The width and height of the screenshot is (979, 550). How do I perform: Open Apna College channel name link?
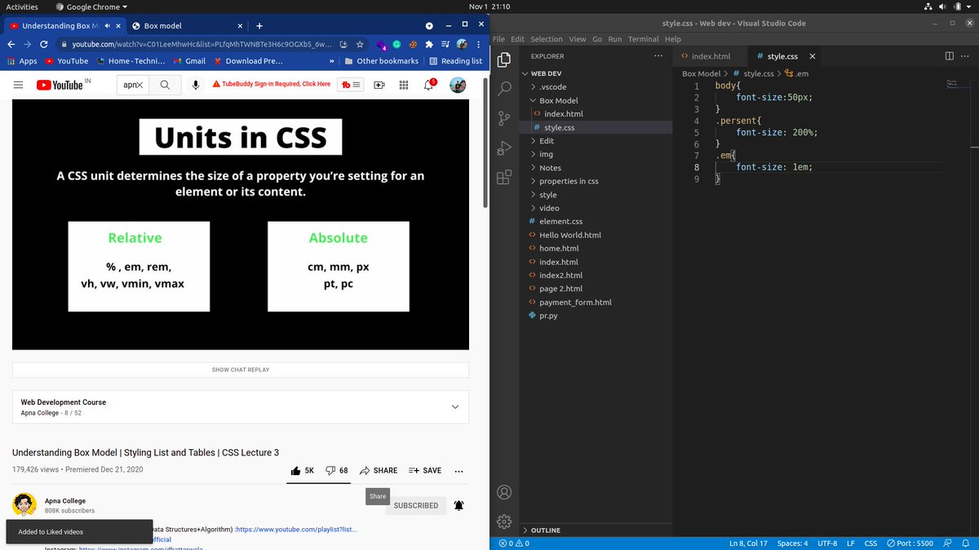tap(65, 501)
